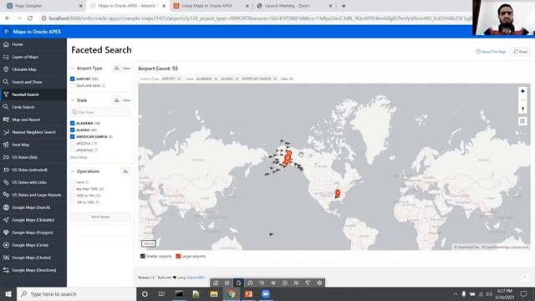Click the Reset button
Screen dimensions: 535x301
[x=520, y=52]
